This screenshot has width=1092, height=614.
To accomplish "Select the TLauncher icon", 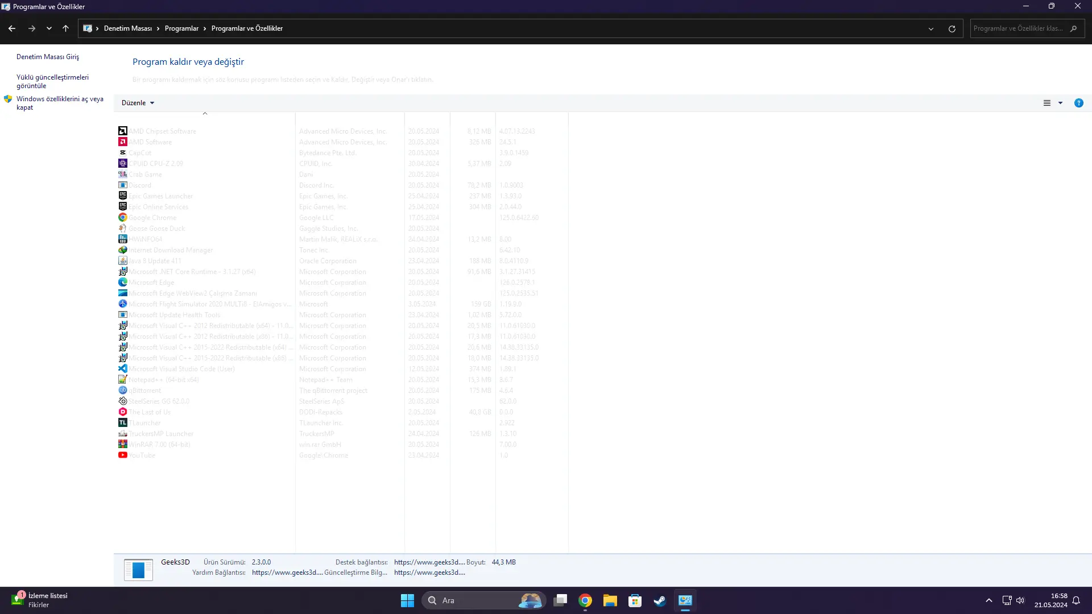I will tap(122, 423).
